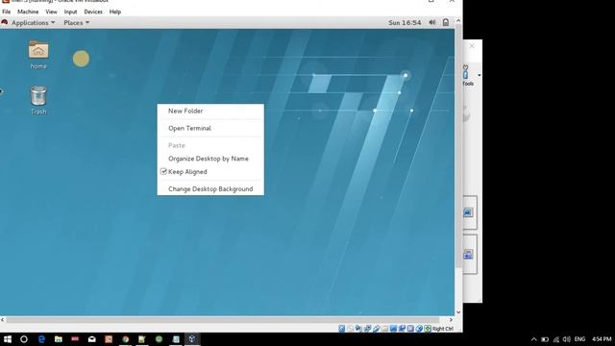This screenshot has width=615, height=346.
Task: Click recording indicator in VirtualBox status bar
Action: tap(402, 329)
